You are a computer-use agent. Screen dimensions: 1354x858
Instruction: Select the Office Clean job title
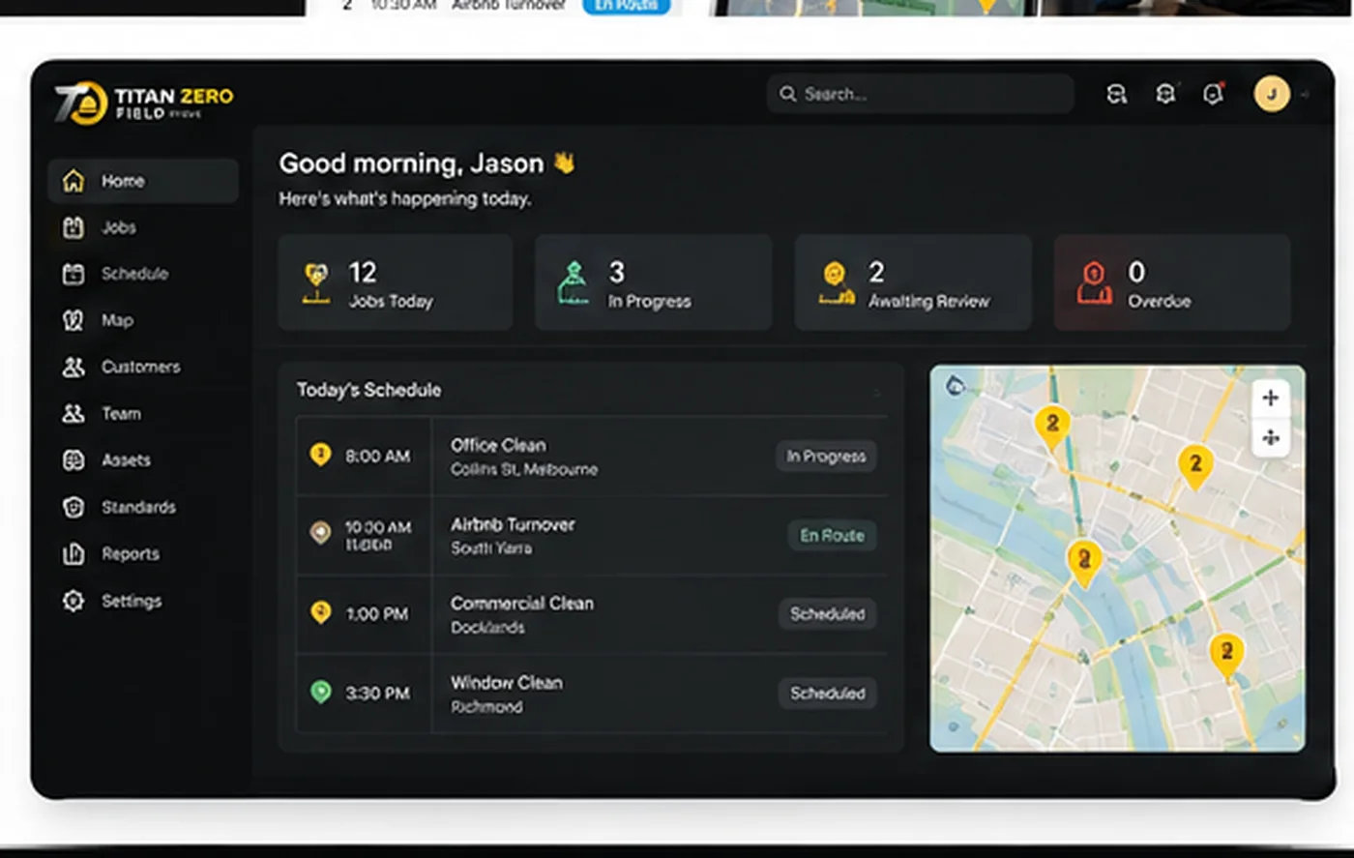pos(498,445)
